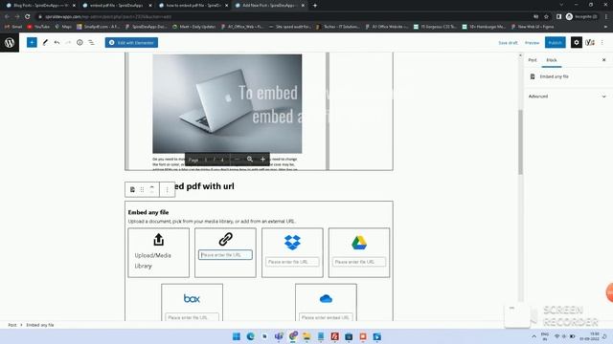Zoom out of the PDF preview
Screen dimensions: 613x344
click(x=237, y=160)
